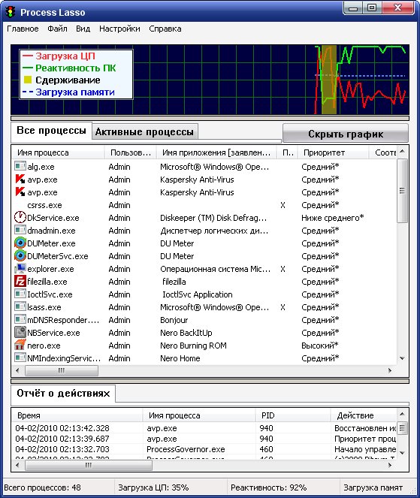
Task: Click process list vertical scrollbar up arrow
Action: click(x=402, y=152)
